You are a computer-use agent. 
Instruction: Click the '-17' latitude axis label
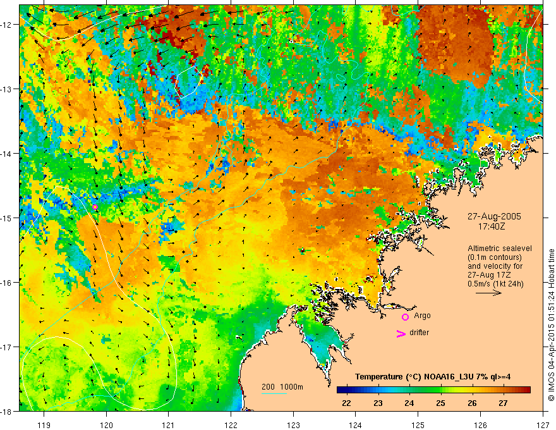(6, 347)
